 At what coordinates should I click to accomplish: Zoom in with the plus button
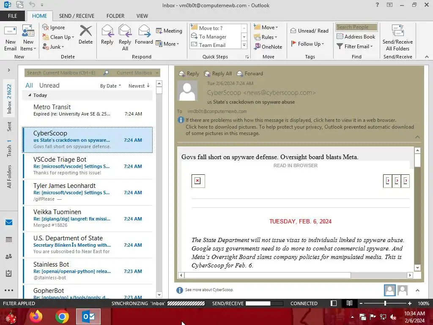point(409,303)
